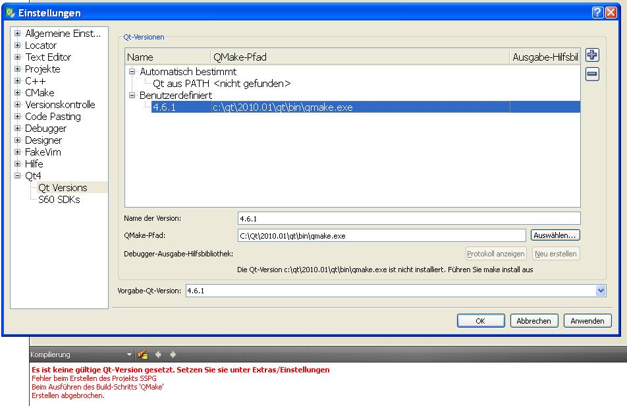Apply settings with Anwenden
Screen dimensions: 627x406
[587, 321]
